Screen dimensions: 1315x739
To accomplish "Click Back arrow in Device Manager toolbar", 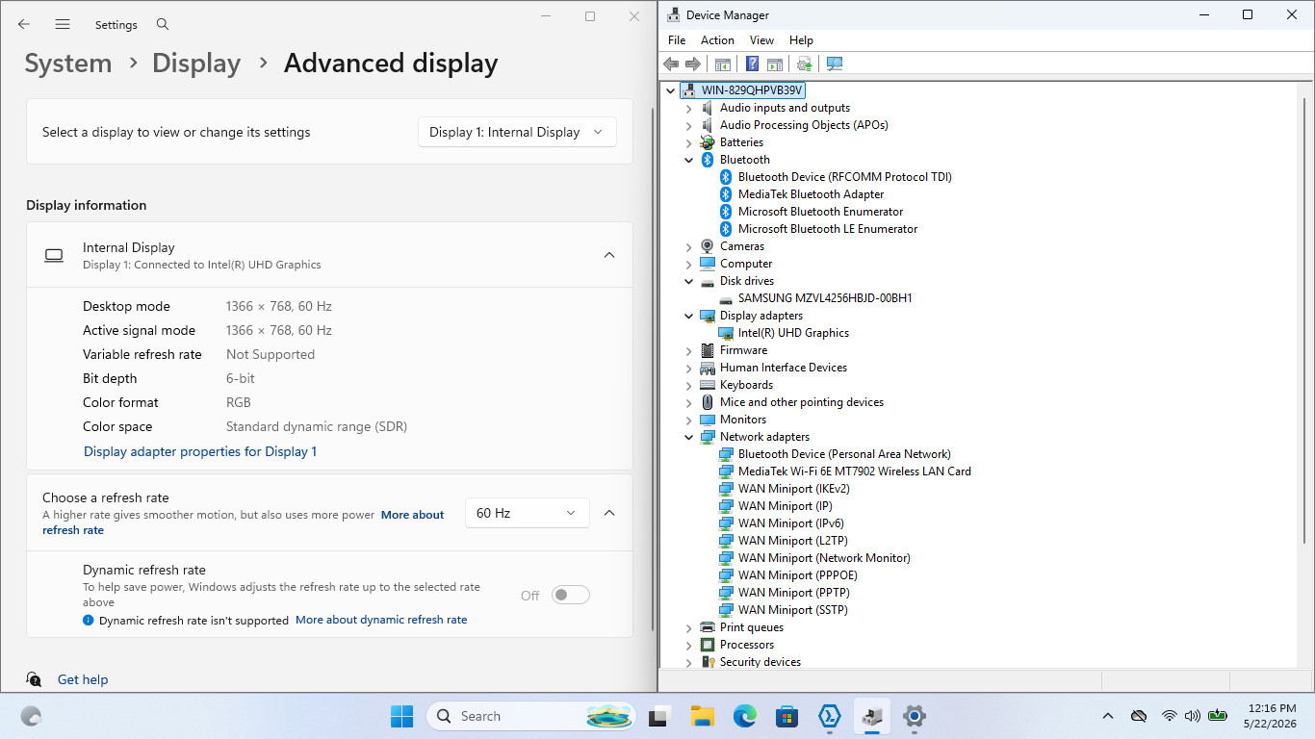I will point(671,64).
